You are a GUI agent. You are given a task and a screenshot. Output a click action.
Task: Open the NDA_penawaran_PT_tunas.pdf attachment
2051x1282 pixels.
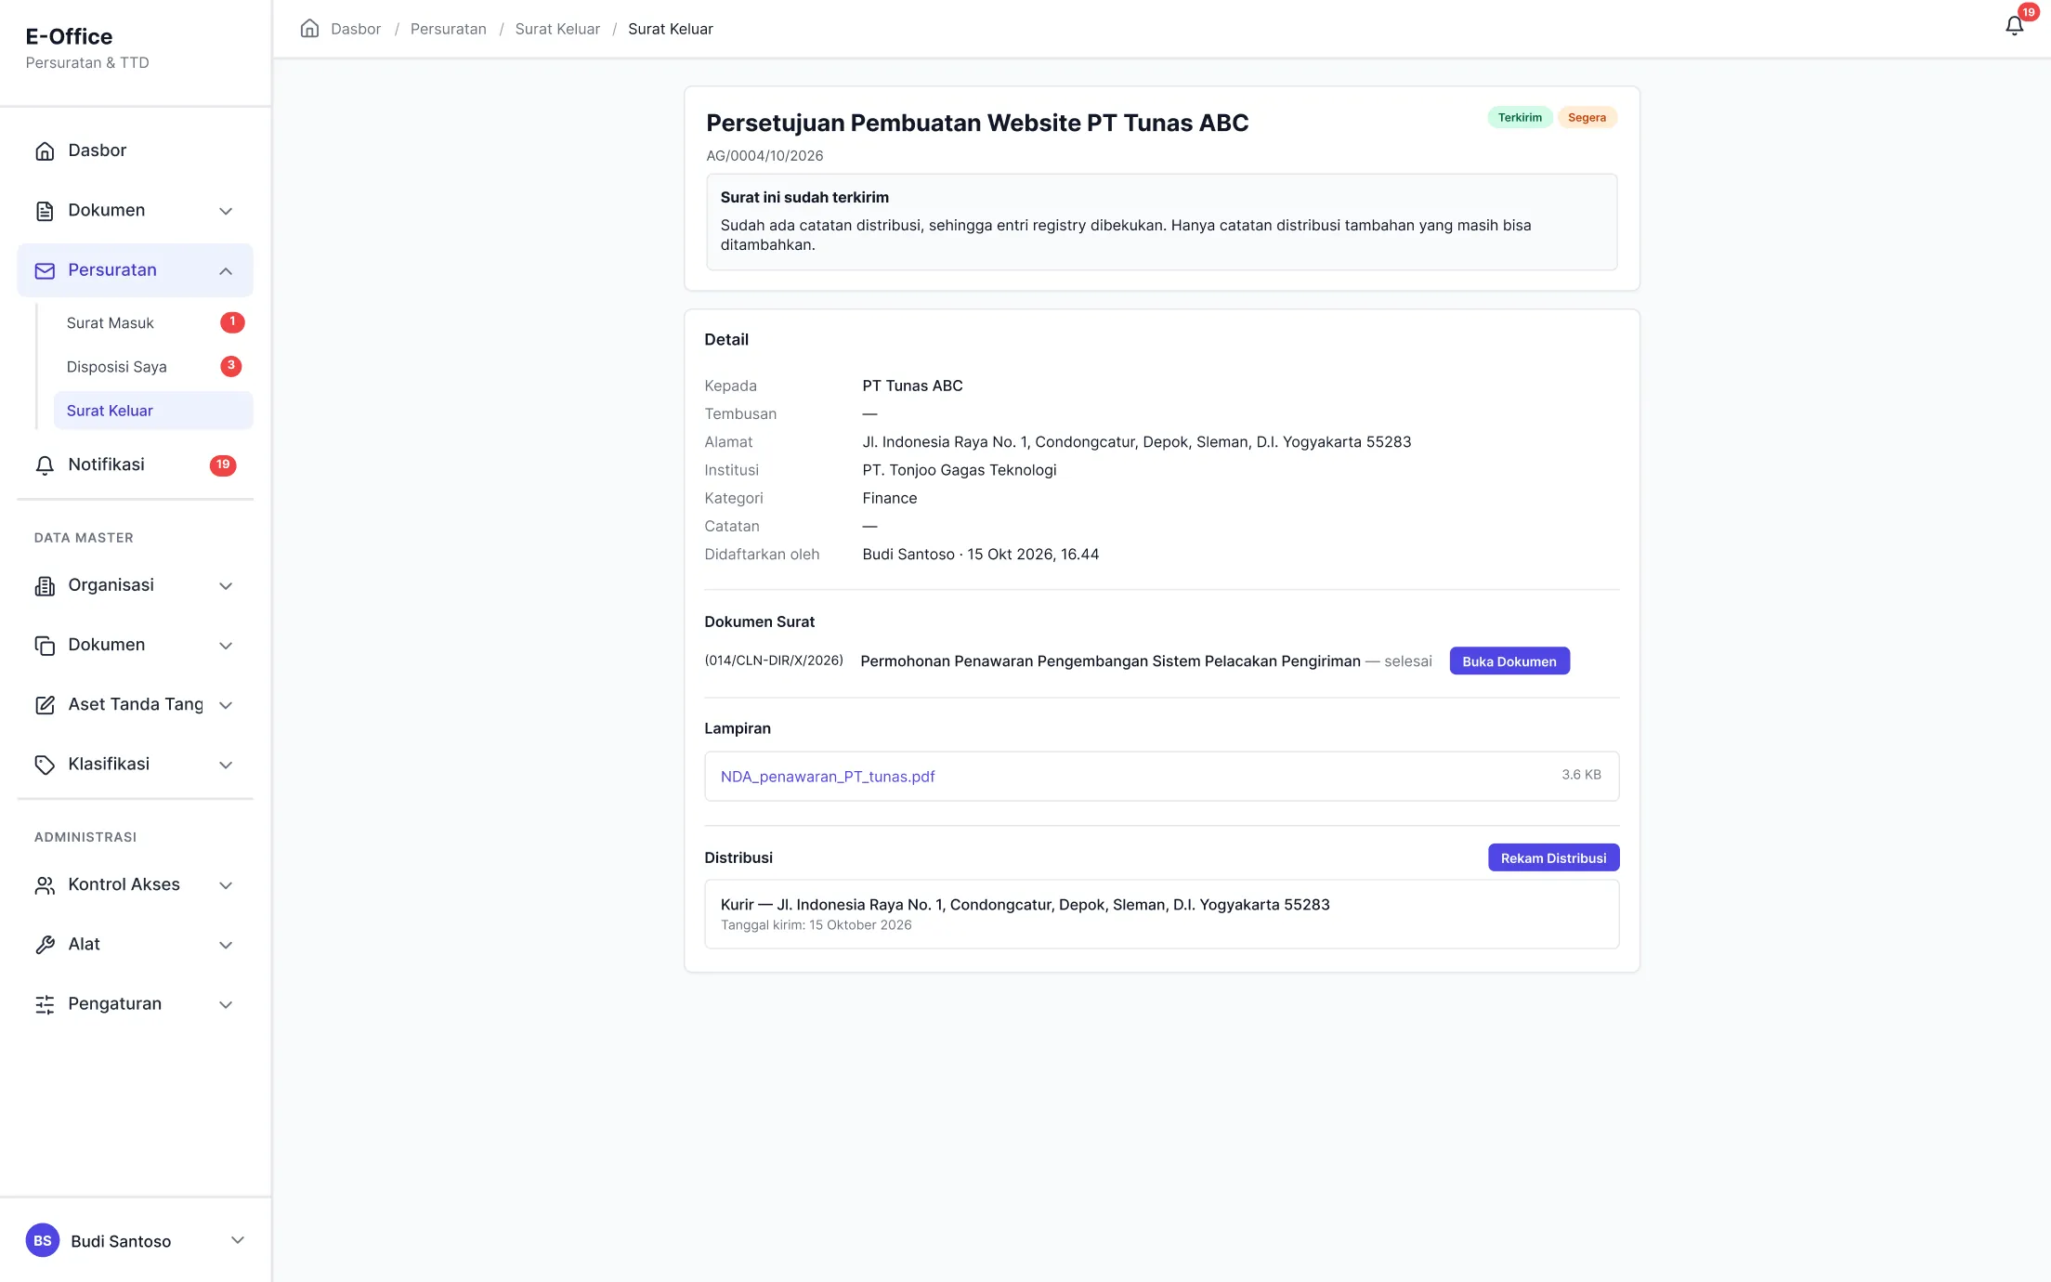pos(828,776)
